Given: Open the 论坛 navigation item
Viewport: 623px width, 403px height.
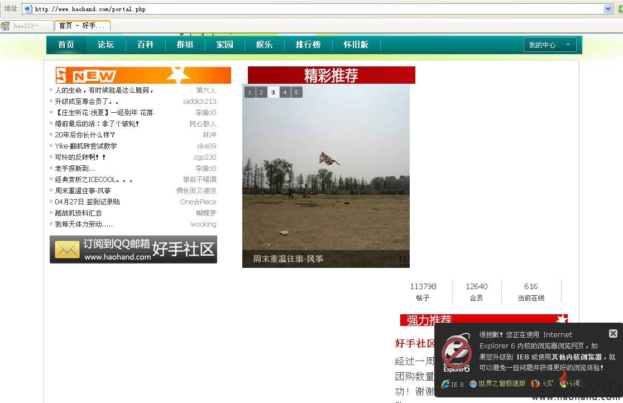Looking at the screenshot, I should coord(106,45).
